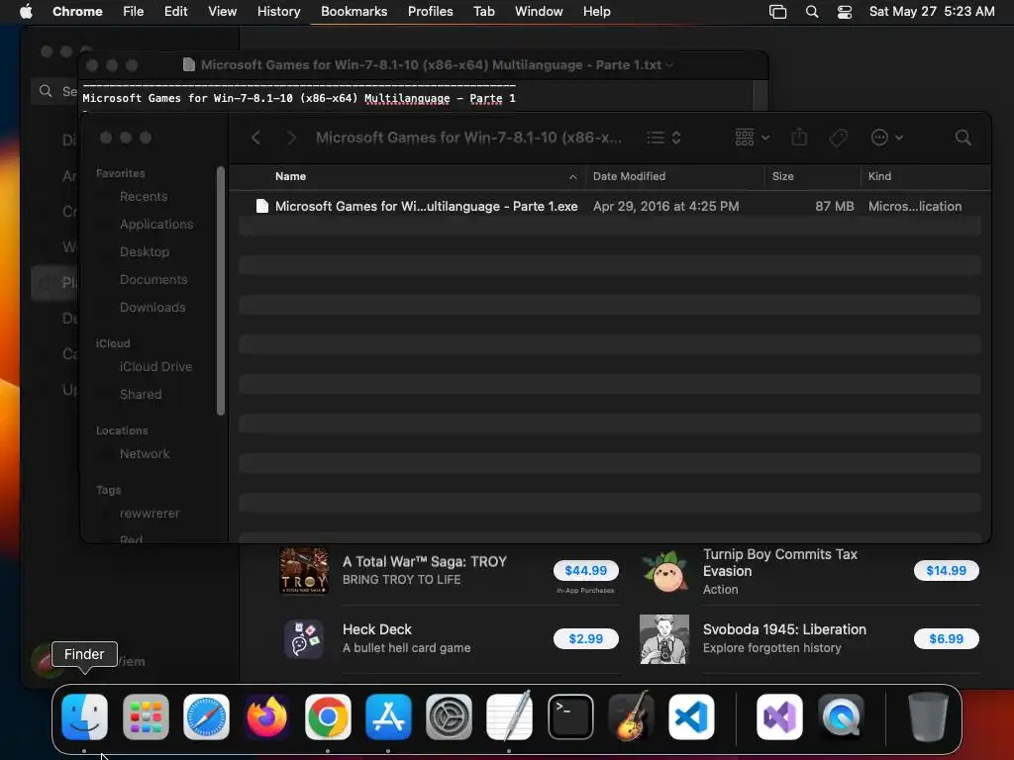Click the A Total War Saga: TROY app icon
Image resolution: width=1014 pixels, height=760 pixels.
pyautogui.click(x=304, y=571)
